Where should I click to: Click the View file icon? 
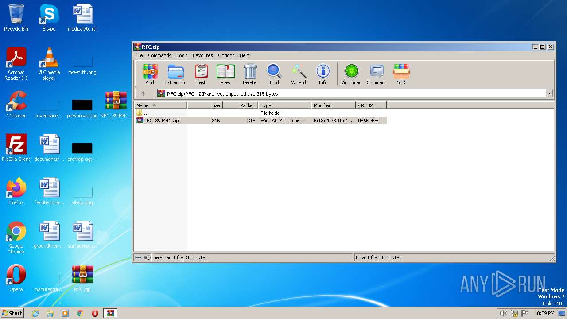[225, 74]
